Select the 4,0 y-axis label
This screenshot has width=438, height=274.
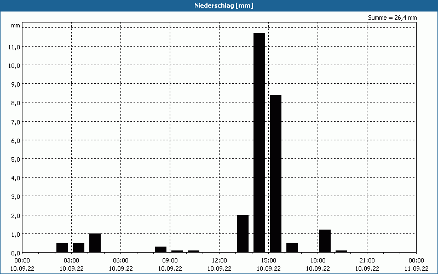coord(15,178)
